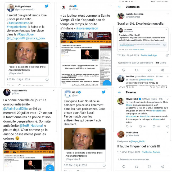Open the @EetR_National mention link
This screenshot has width=172, height=172.
(31, 126)
